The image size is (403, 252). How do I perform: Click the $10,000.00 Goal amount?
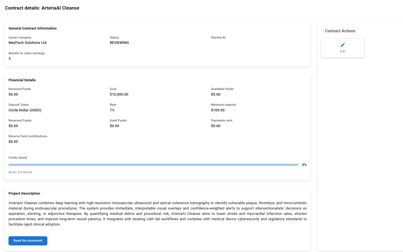point(119,94)
